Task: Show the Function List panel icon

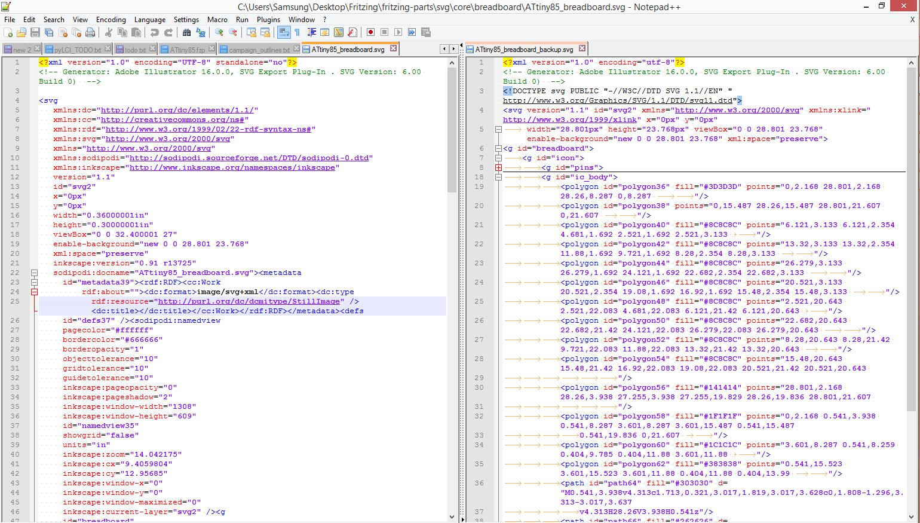Action: coord(352,32)
